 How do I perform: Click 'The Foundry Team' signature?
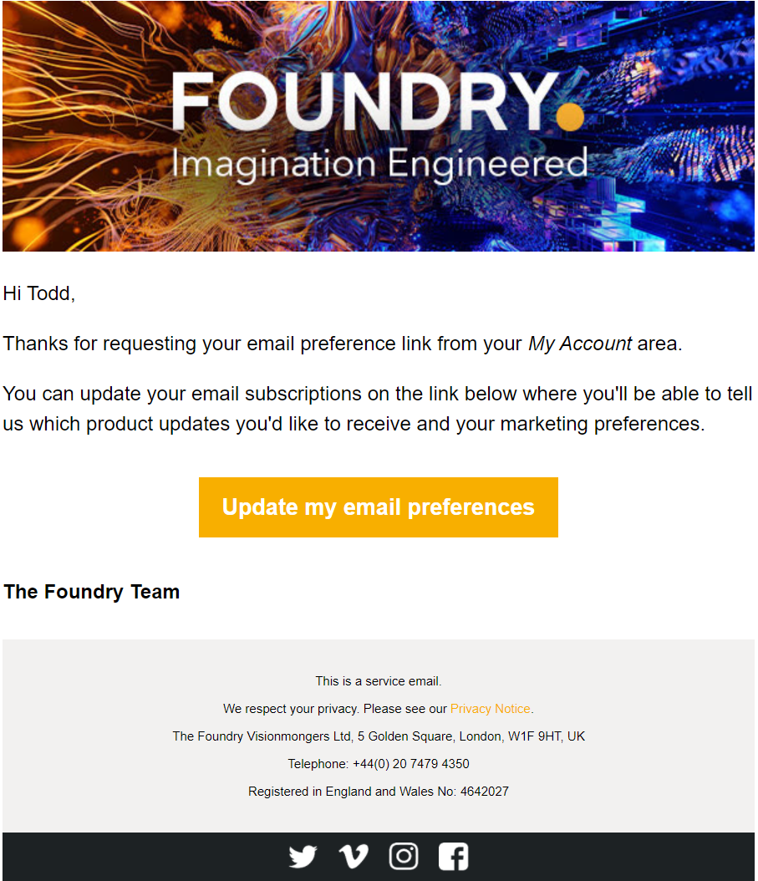91,591
